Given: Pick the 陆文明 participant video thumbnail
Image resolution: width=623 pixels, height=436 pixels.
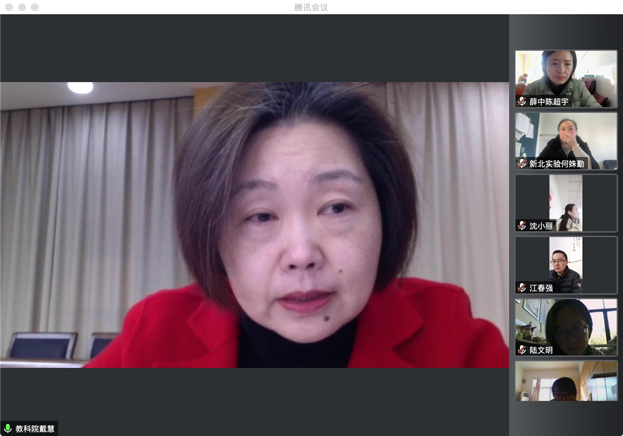Looking at the screenshot, I should [x=566, y=327].
